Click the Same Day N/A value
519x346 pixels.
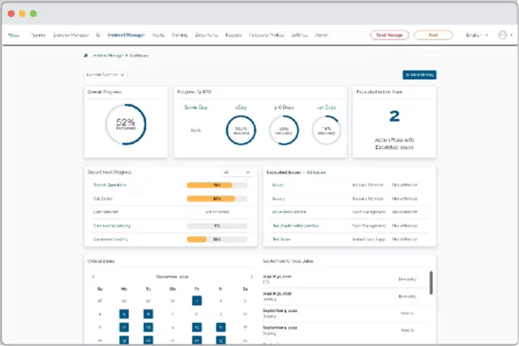[195, 130]
